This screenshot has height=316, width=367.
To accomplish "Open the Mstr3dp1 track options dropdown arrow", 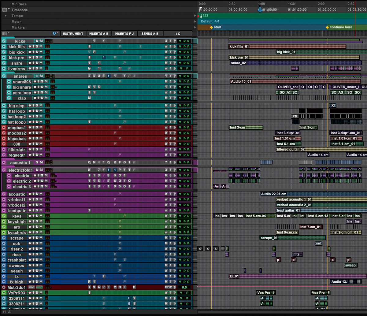I will pyautogui.click(x=4, y=287).
